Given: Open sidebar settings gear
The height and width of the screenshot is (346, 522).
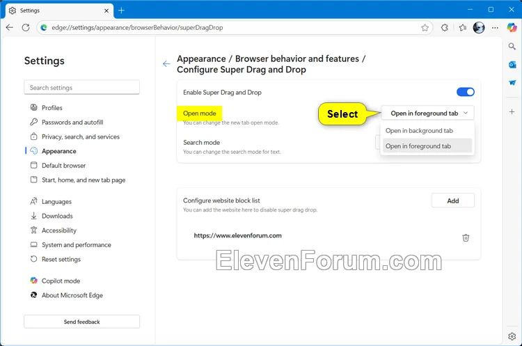Looking at the screenshot, I should click(x=512, y=336).
